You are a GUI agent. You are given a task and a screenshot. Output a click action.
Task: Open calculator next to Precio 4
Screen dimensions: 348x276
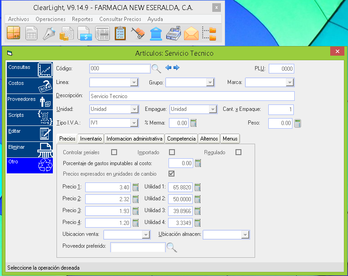coord(136,223)
